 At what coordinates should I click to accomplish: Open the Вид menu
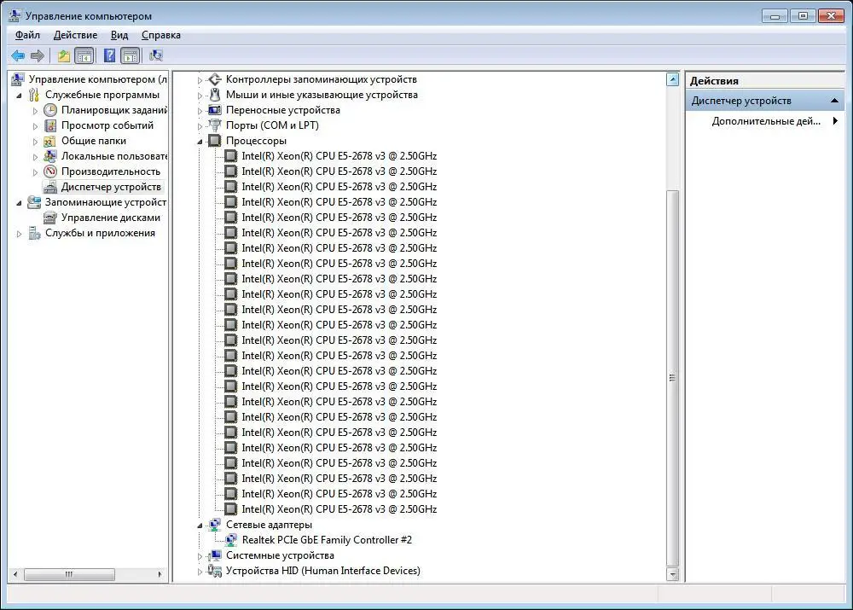[x=119, y=35]
